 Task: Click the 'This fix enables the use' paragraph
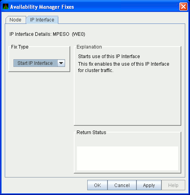(x=124, y=67)
